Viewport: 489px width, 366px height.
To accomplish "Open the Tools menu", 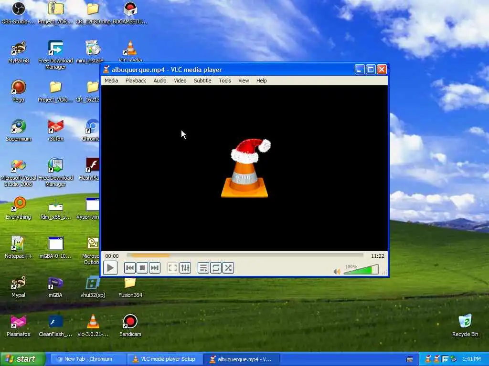I will [x=224, y=81].
